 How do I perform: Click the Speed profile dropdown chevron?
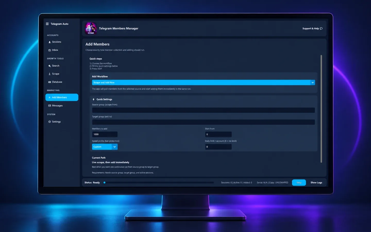point(115,147)
